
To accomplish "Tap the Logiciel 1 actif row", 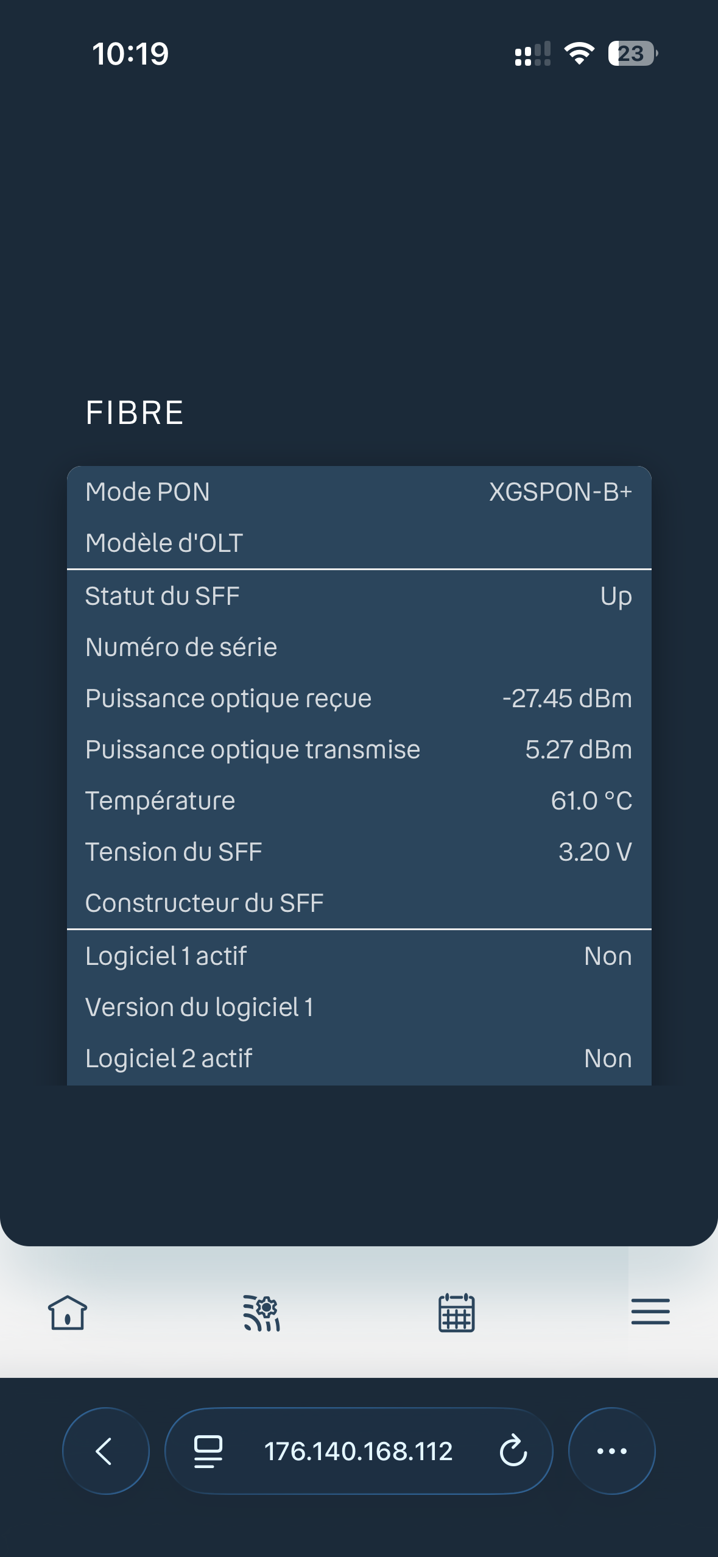I will pos(359,956).
